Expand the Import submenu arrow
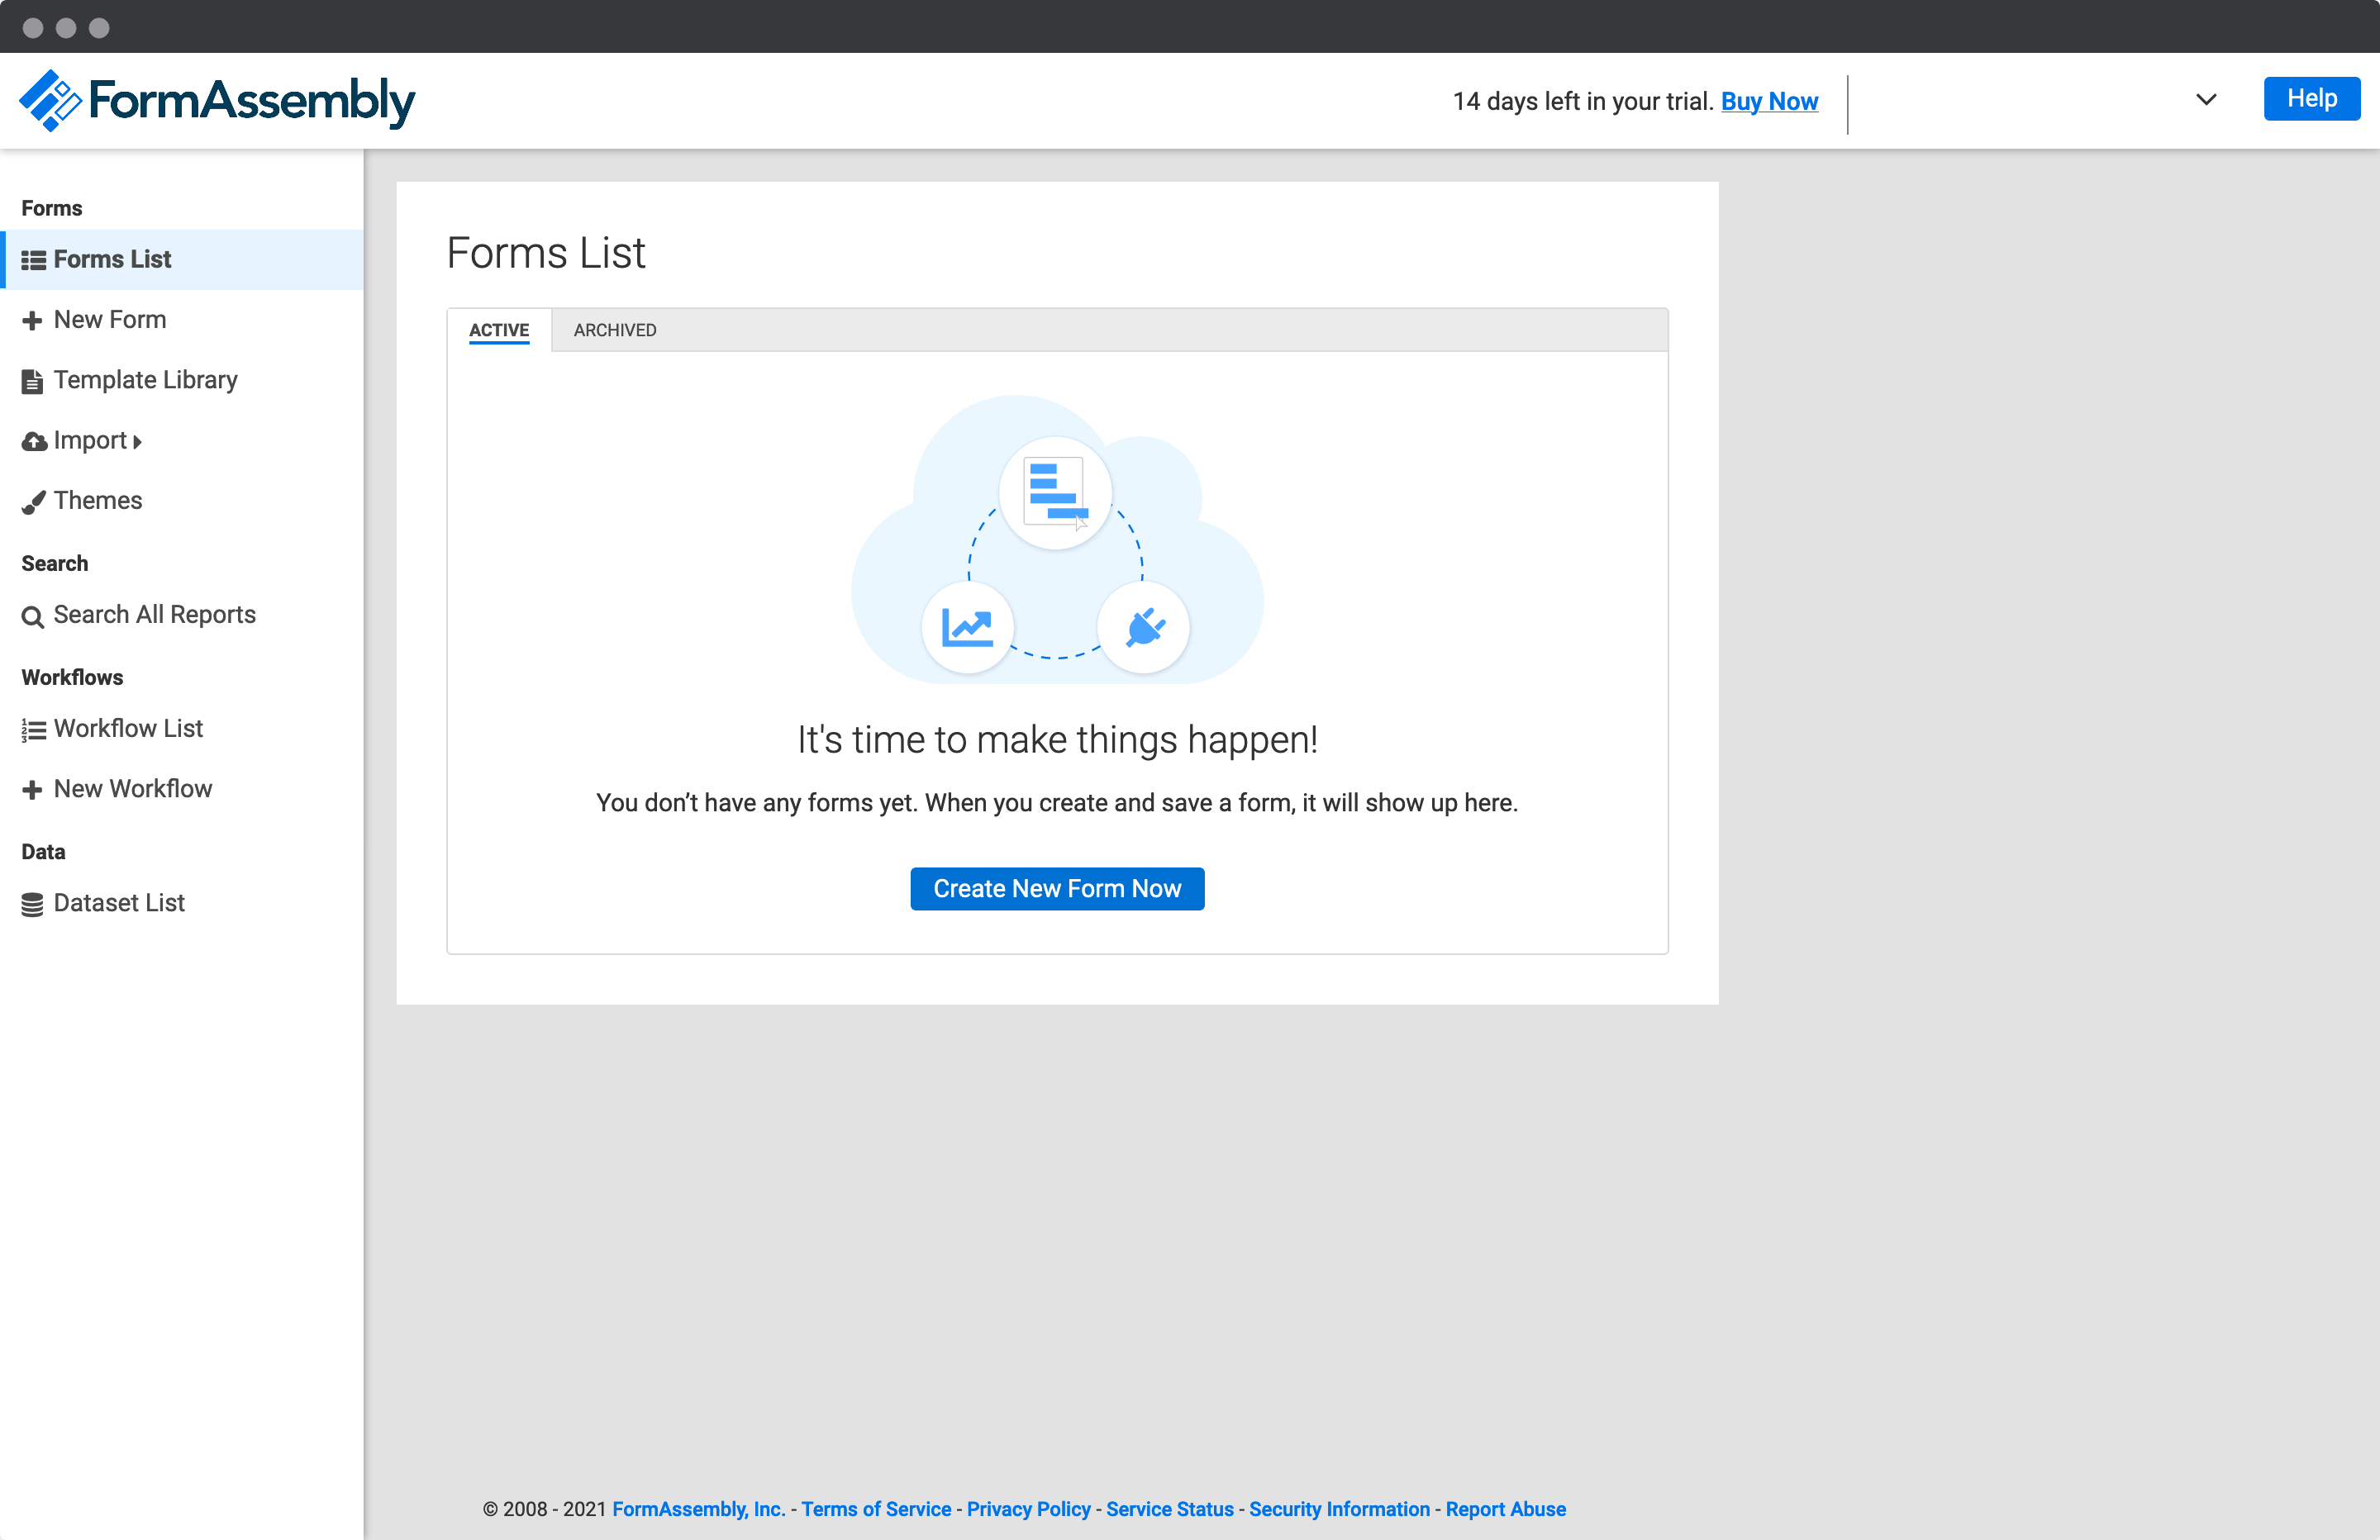 [136, 441]
